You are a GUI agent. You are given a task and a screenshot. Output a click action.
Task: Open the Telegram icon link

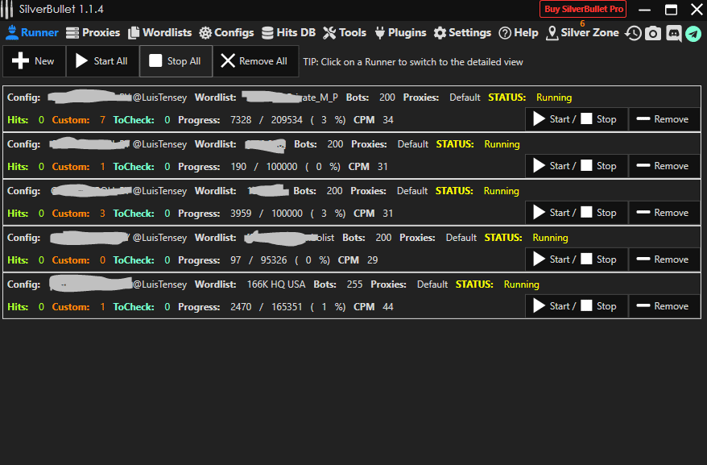click(693, 33)
